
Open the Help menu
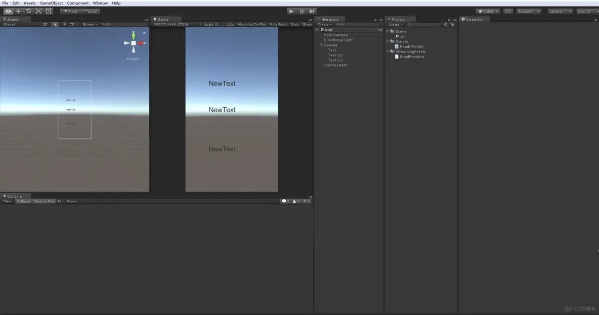(116, 3)
